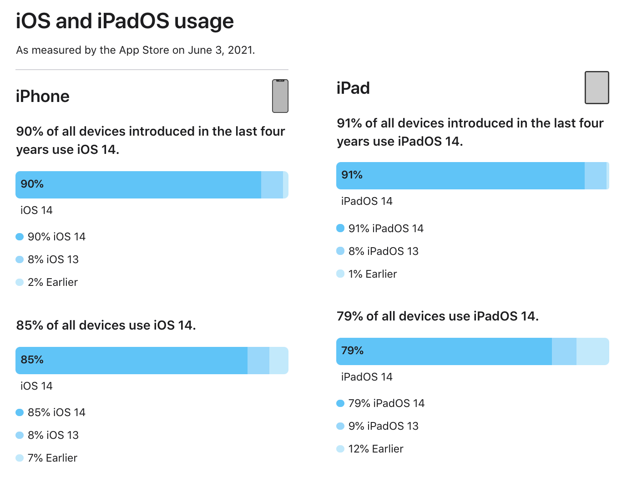
Task: Select the 8% iPadOS 13 legend dot
Action: pyautogui.click(x=340, y=251)
